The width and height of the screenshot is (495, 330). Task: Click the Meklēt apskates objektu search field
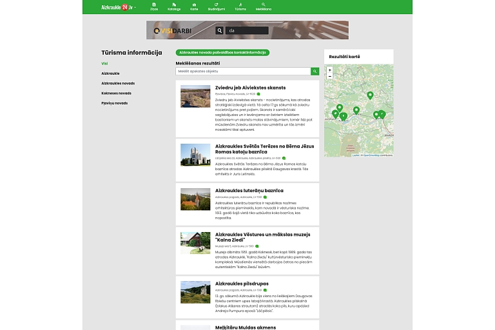coord(243,72)
